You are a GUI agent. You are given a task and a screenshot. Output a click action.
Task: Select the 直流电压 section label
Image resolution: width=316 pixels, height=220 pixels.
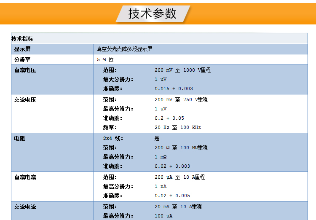(25, 70)
